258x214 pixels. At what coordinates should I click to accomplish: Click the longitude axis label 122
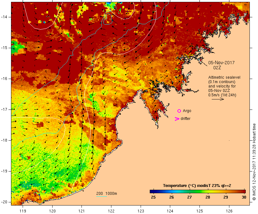pyautogui.click(x=111, y=211)
